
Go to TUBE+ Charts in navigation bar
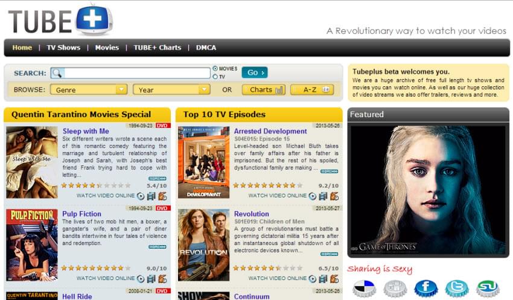click(157, 48)
